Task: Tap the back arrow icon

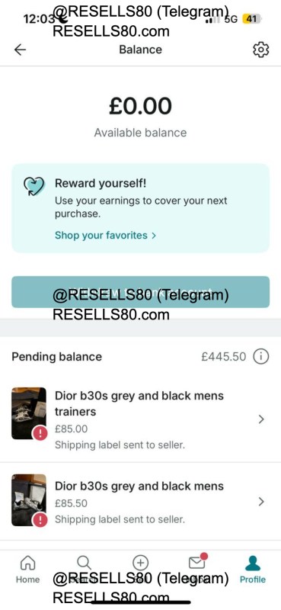Action: click(20, 50)
